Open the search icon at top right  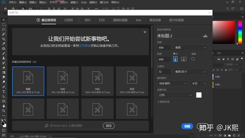[227, 8]
